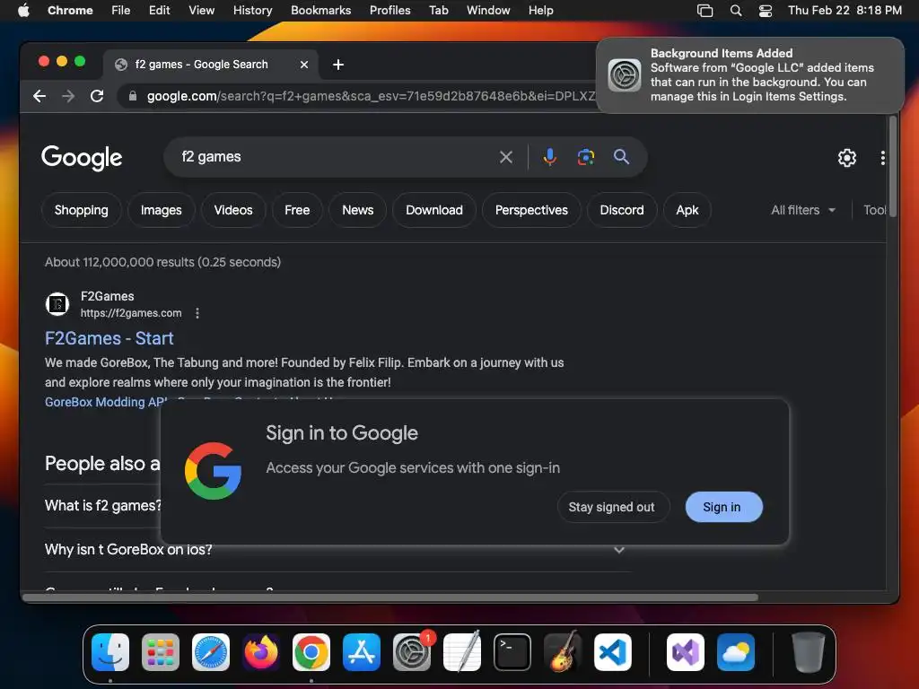Screen dimensions: 919x689
Task: Open the Window menu
Action: [488, 11]
